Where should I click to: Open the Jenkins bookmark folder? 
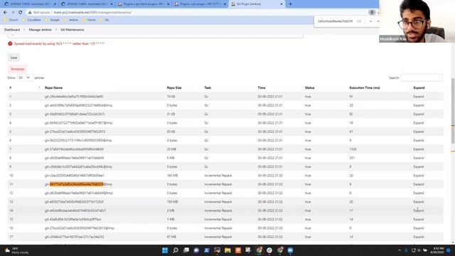pyautogui.click(x=71, y=20)
